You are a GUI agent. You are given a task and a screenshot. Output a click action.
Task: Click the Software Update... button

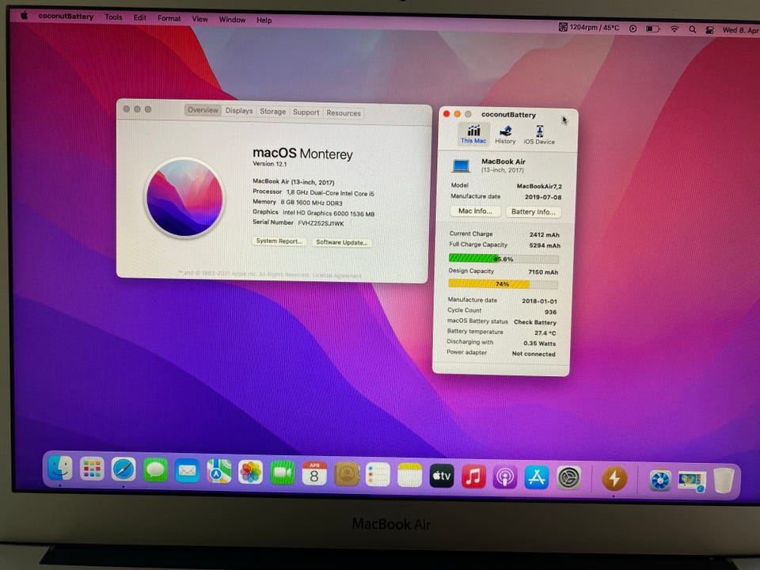342,242
